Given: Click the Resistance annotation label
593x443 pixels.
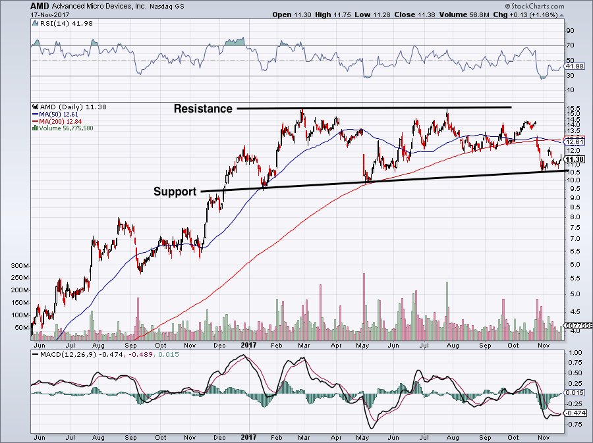Looking at the screenshot, I should pyautogui.click(x=203, y=109).
